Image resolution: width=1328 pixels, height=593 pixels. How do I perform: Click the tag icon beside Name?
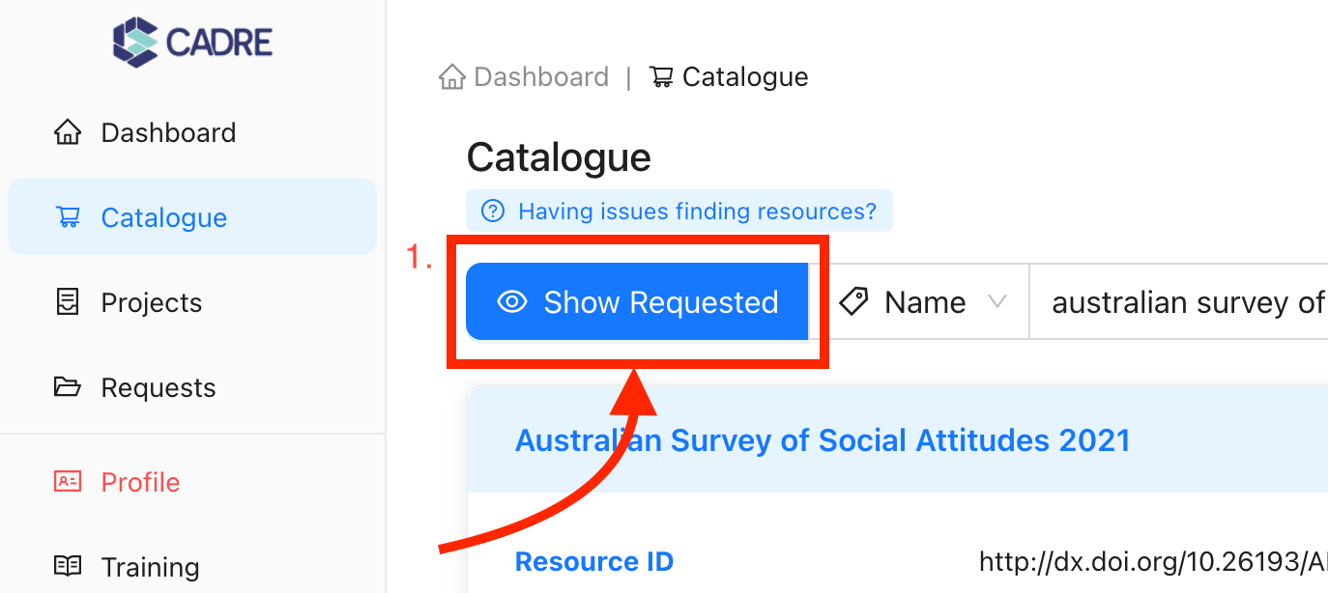tap(853, 302)
